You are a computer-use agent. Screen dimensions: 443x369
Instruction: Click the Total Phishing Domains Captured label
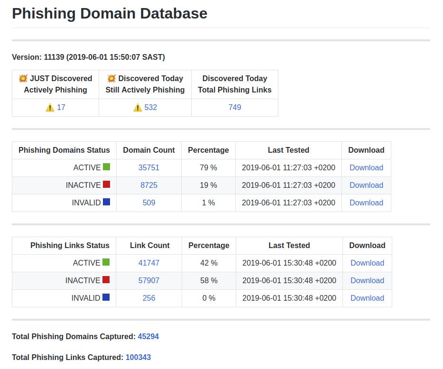74,336
